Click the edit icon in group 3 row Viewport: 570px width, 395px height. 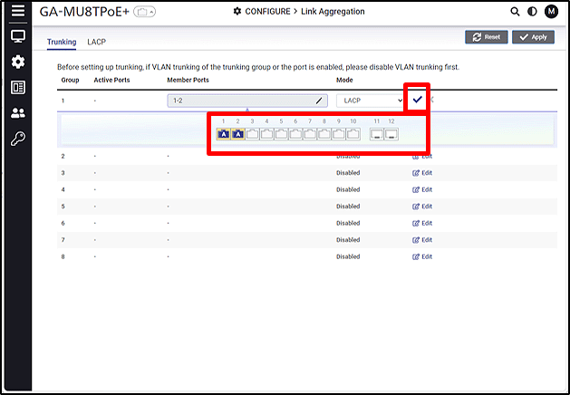[x=416, y=173]
